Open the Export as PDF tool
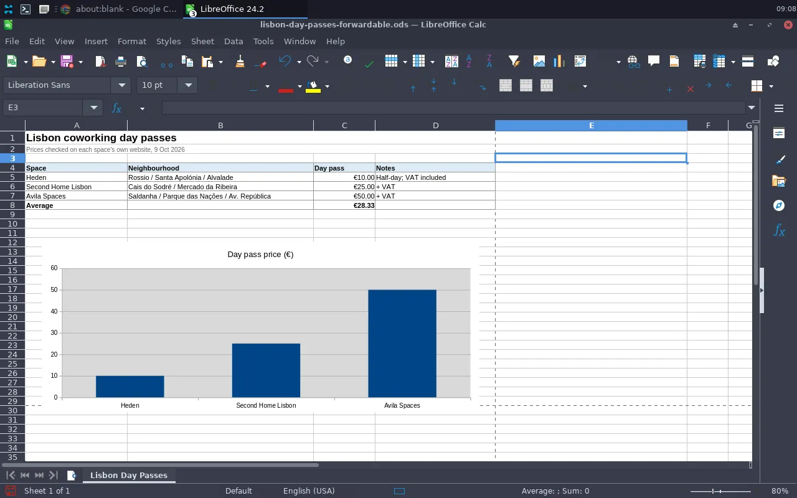Viewport: 797px width, 498px height. (x=100, y=61)
